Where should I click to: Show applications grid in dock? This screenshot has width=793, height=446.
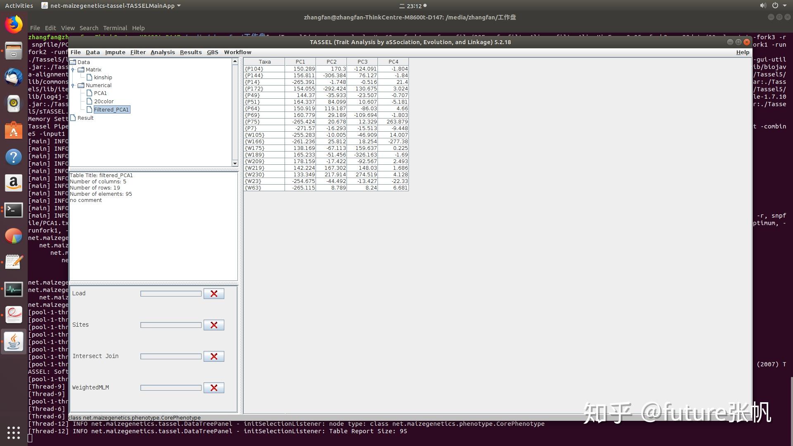point(14,432)
